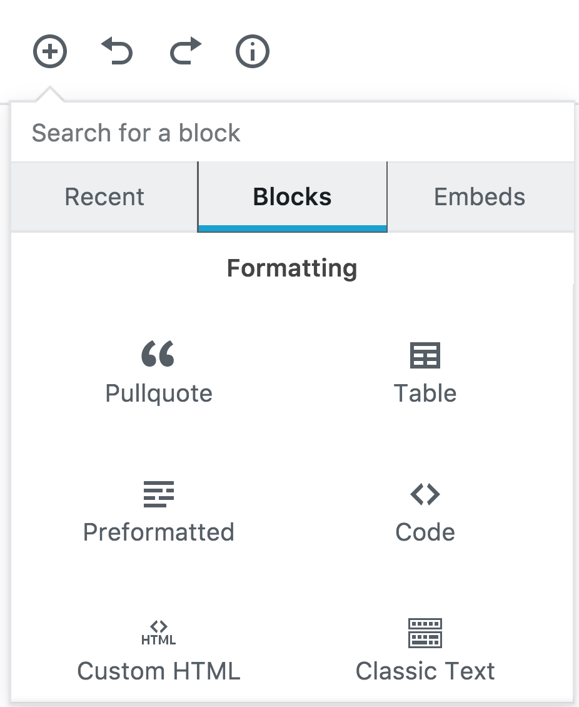
Task: Open the Embeds tab
Action: (480, 197)
